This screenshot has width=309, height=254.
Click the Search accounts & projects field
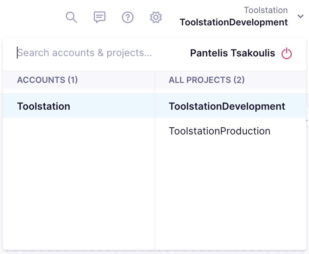tap(84, 53)
